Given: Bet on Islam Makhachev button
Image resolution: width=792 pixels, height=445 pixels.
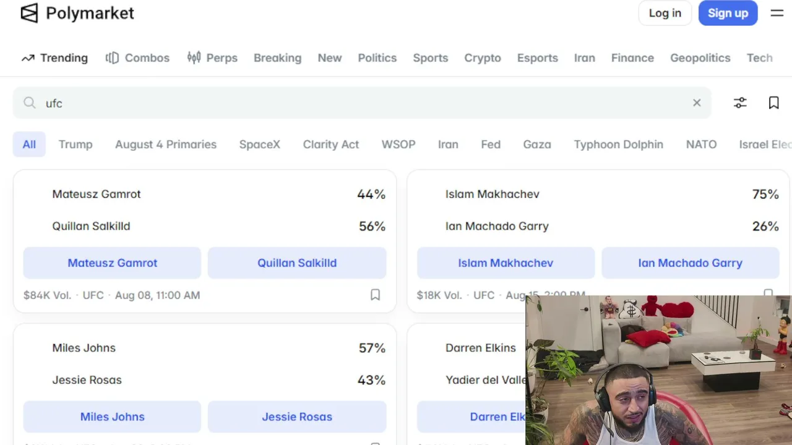Looking at the screenshot, I should (x=506, y=263).
